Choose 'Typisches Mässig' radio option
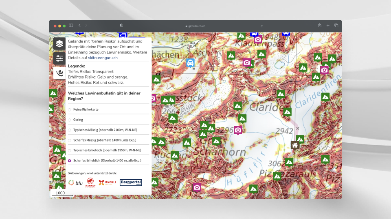 pos(70,130)
